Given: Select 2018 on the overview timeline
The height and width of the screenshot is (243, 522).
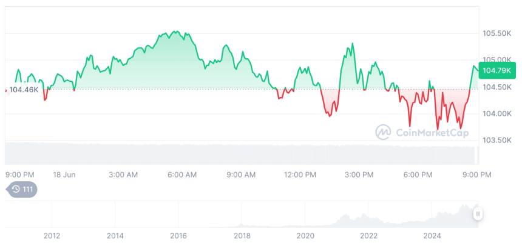Looking at the screenshot, I should (x=242, y=235).
